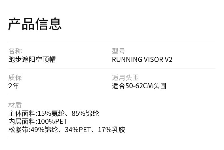Click the 17%乳胶 latex text
Viewport: 224px width, 150px height.
[111, 130]
